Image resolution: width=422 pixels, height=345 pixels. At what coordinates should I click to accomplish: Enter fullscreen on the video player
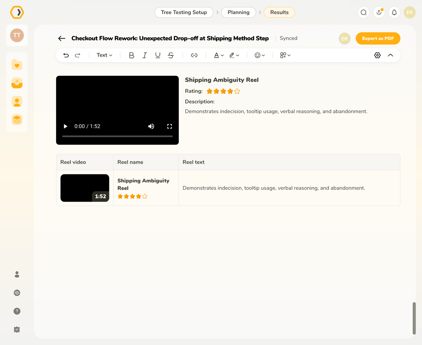point(170,127)
